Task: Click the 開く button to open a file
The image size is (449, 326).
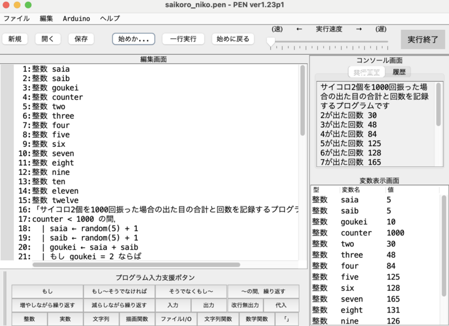Action: 48,39
